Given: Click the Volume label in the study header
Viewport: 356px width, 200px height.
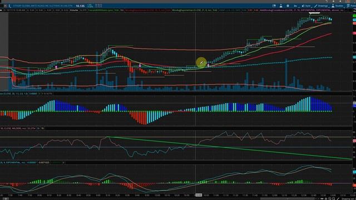Looking at the screenshot, I should [74, 10].
